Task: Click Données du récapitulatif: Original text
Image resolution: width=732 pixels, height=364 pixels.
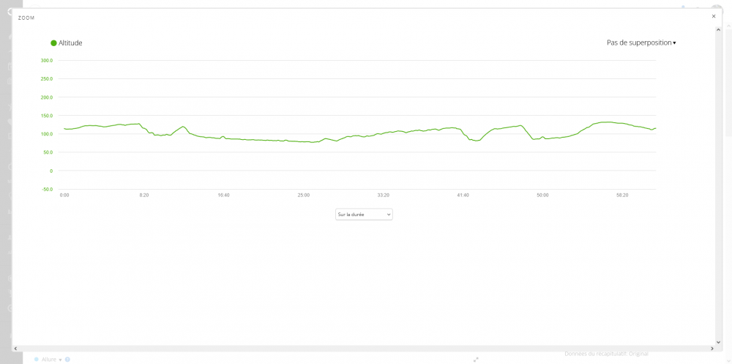Action: [x=606, y=354]
